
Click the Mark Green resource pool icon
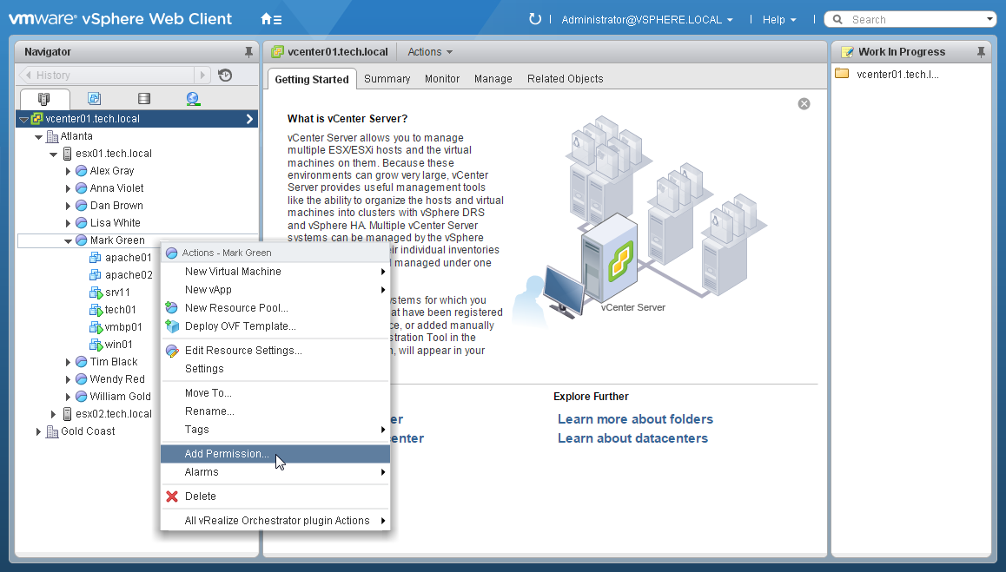click(82, 240)
